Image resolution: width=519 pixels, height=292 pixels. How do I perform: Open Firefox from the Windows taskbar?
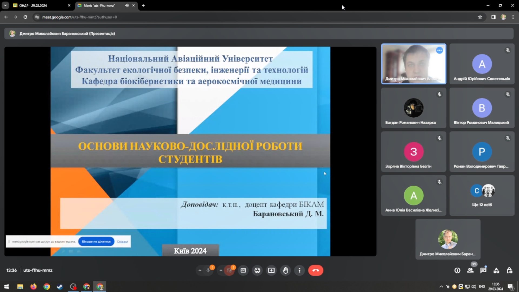(33, 287)
